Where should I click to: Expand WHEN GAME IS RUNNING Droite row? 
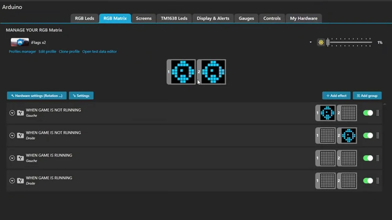coord(12,181)
